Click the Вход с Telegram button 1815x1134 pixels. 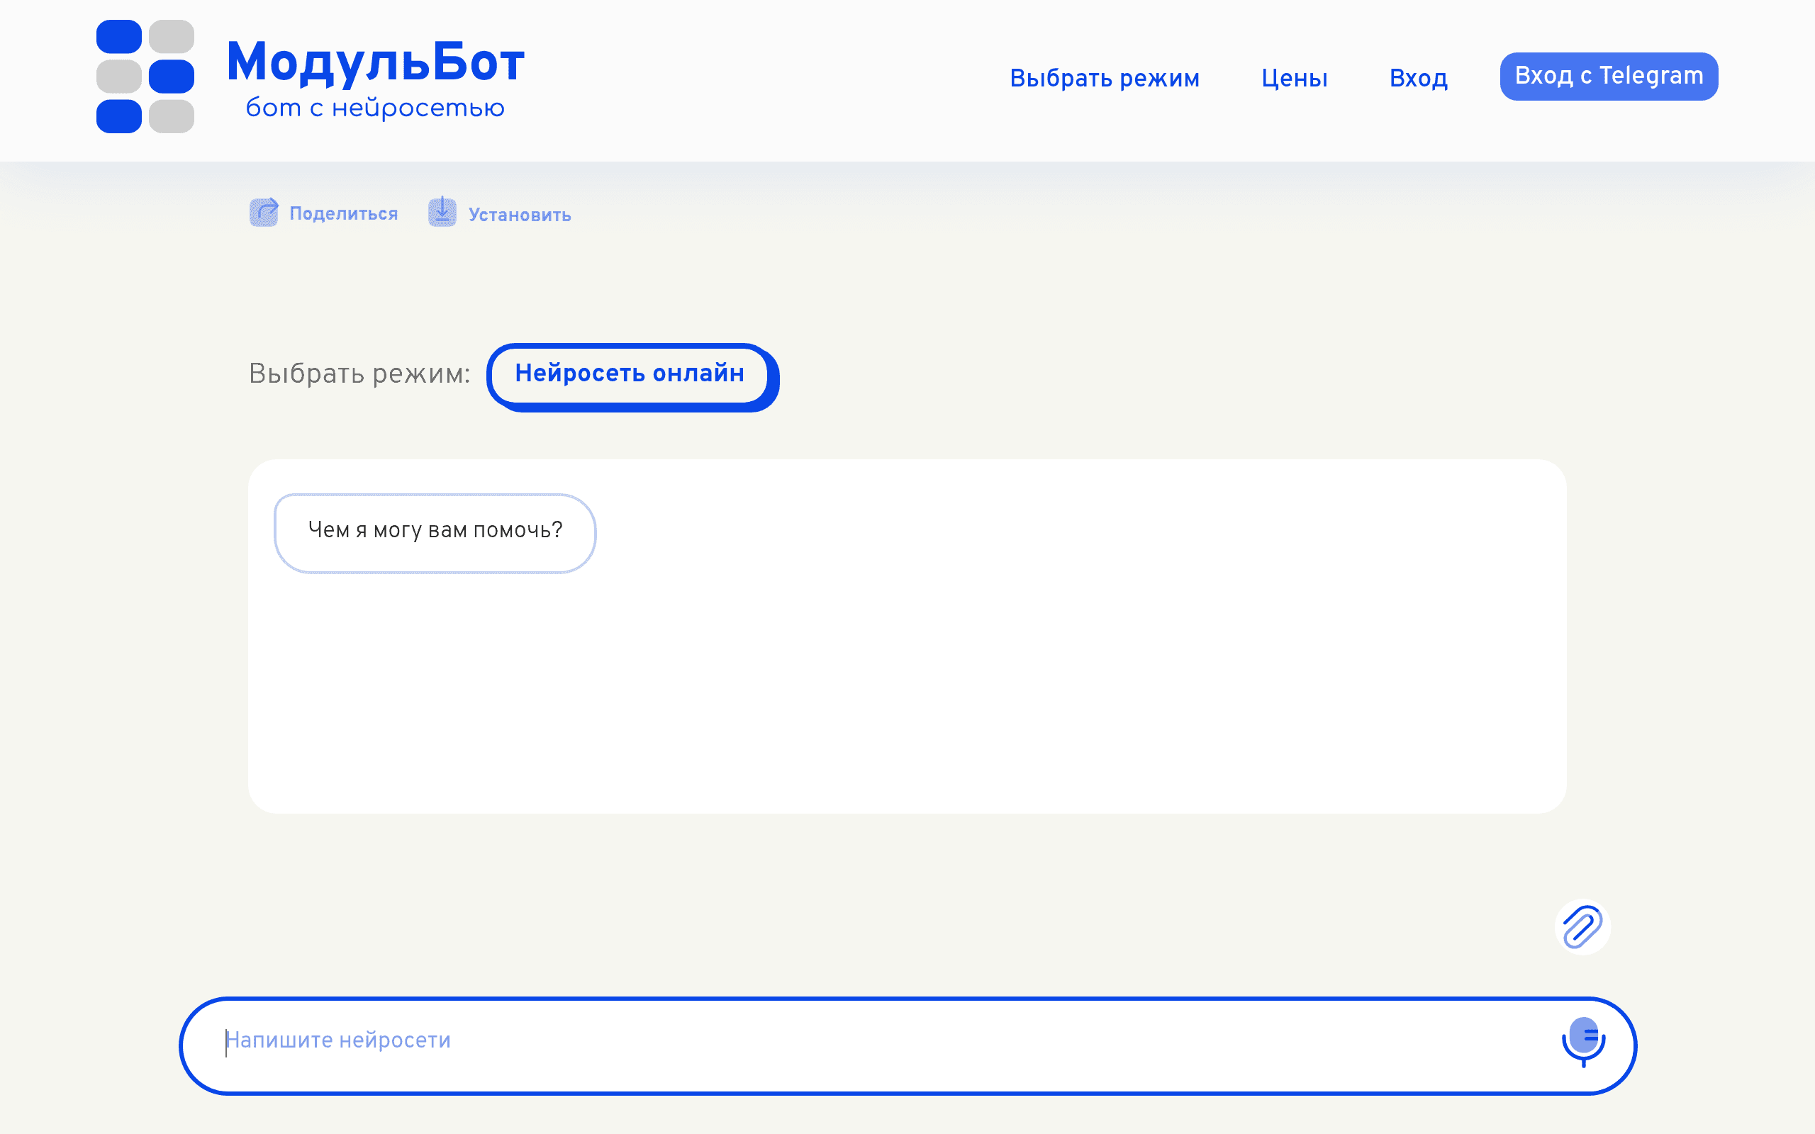[1609, 77]
